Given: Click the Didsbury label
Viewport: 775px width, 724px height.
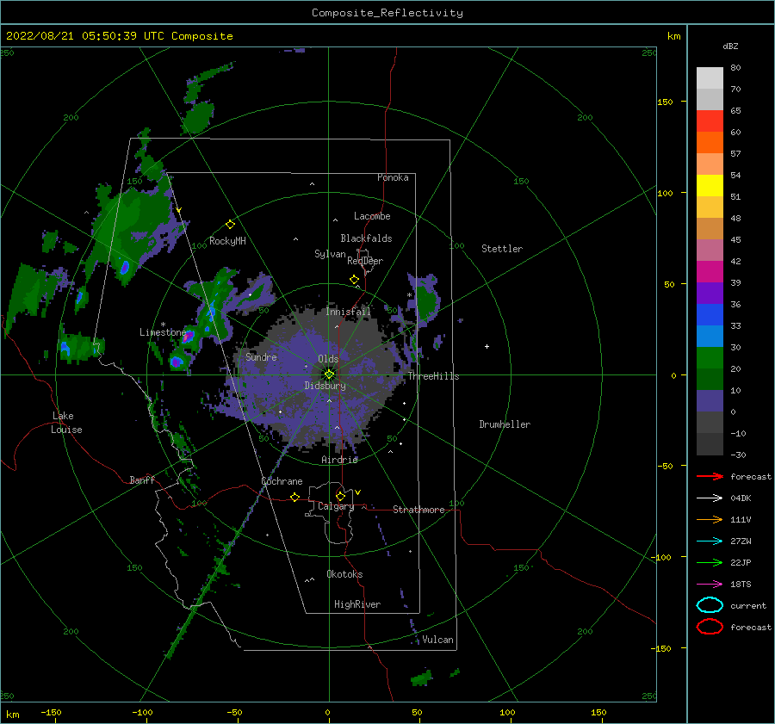Looking at the screenshot, I should coord(325,386).
